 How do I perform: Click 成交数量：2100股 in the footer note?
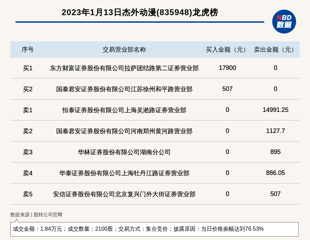90,229
